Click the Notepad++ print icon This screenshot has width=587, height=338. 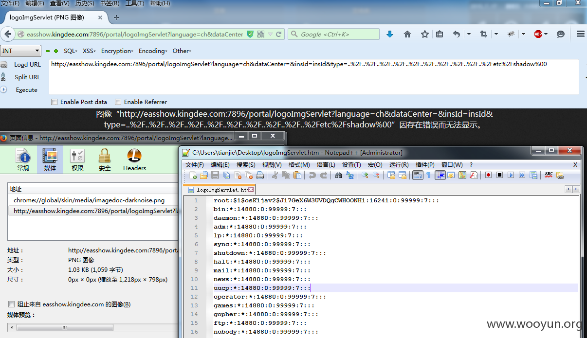pos(260,176)
